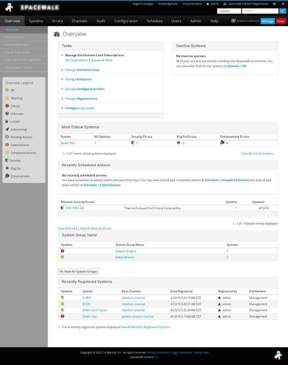Click the Security shield legend icon

(x=7, y=160)
